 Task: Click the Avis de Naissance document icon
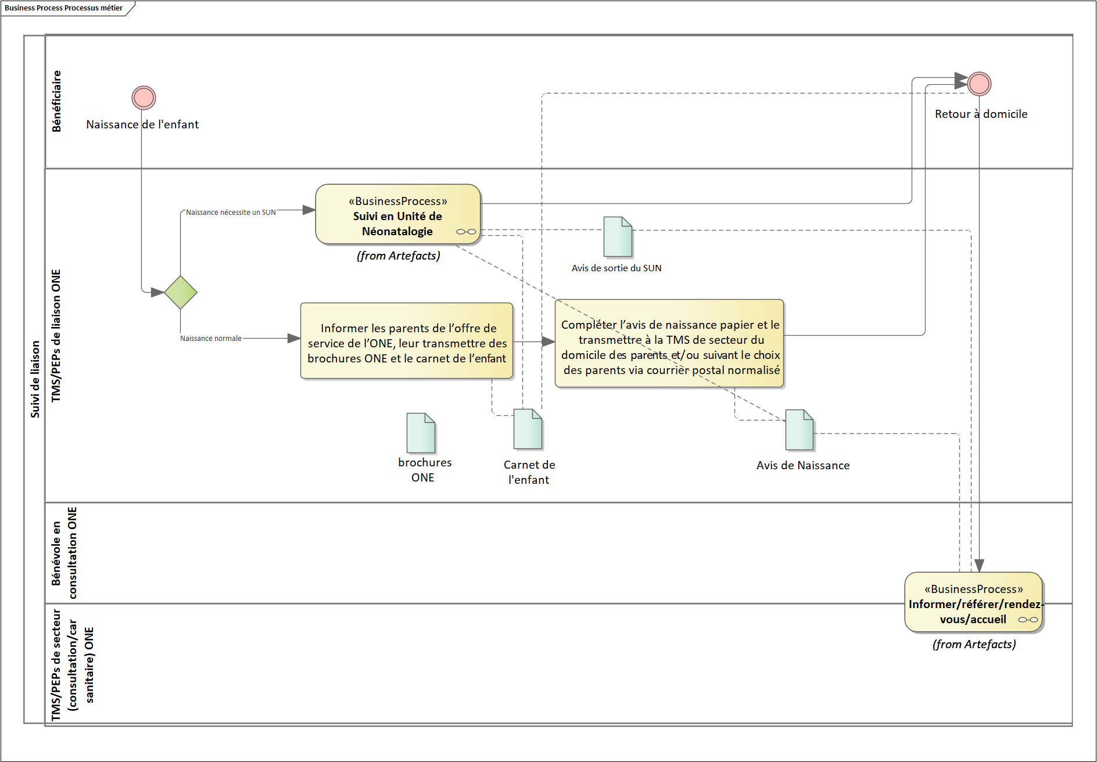799,430
